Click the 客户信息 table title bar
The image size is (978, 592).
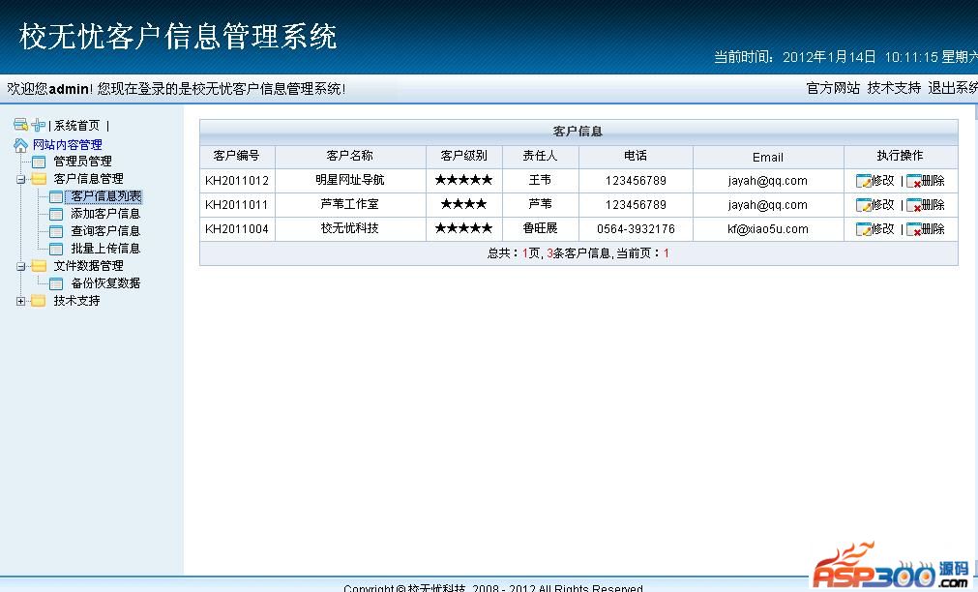(x=578, y=132)
